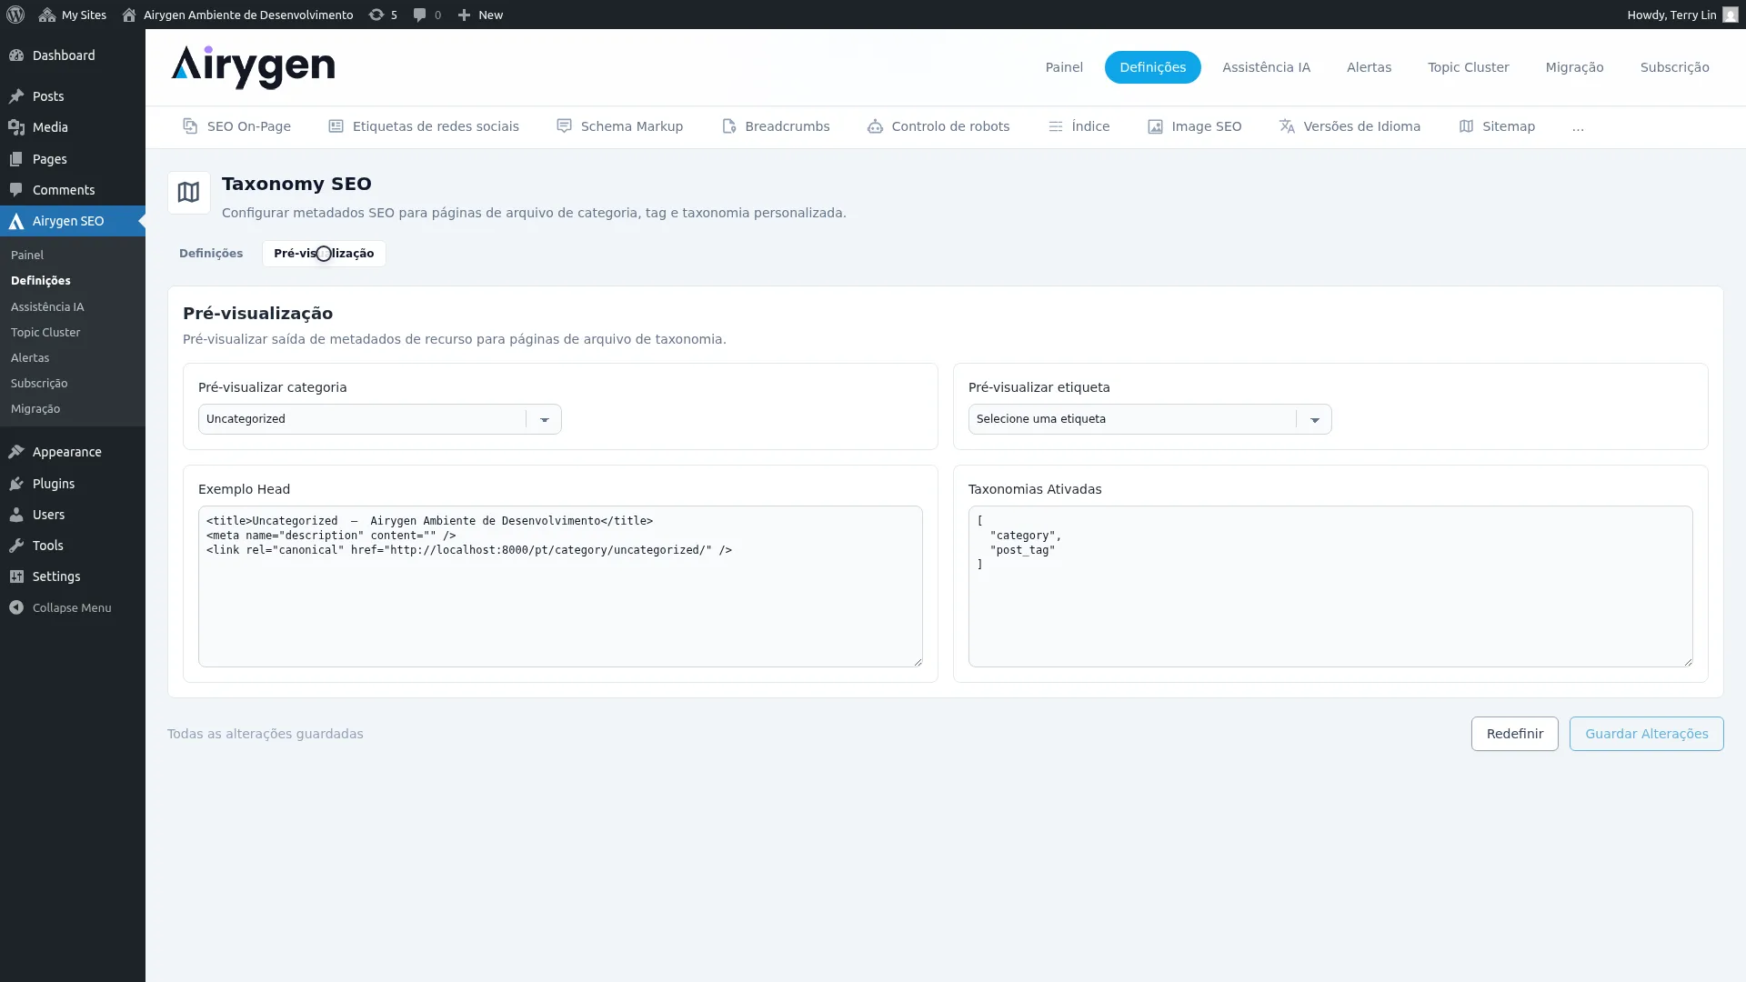
Task: Click the Collapse Menu arrow icon
Action: point(16,607)
